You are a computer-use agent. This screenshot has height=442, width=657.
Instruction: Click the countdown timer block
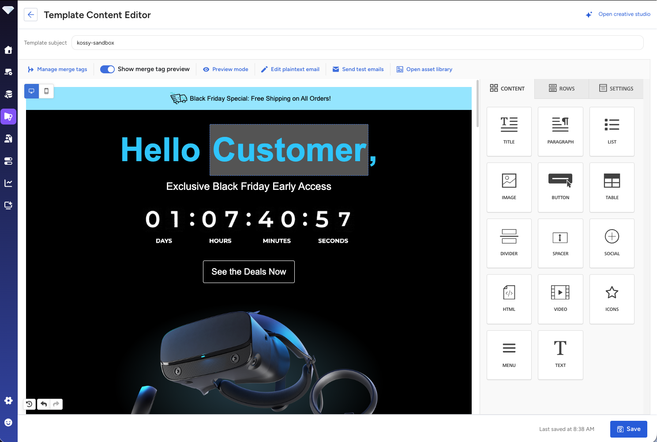coord(249,226)
